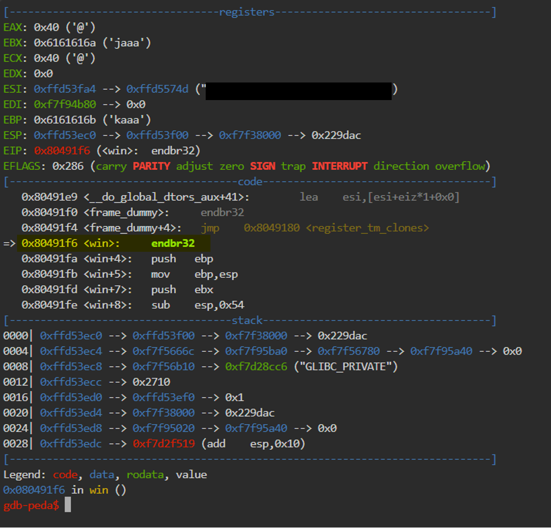Click EFLAGS value 0x286

[68, 167]
